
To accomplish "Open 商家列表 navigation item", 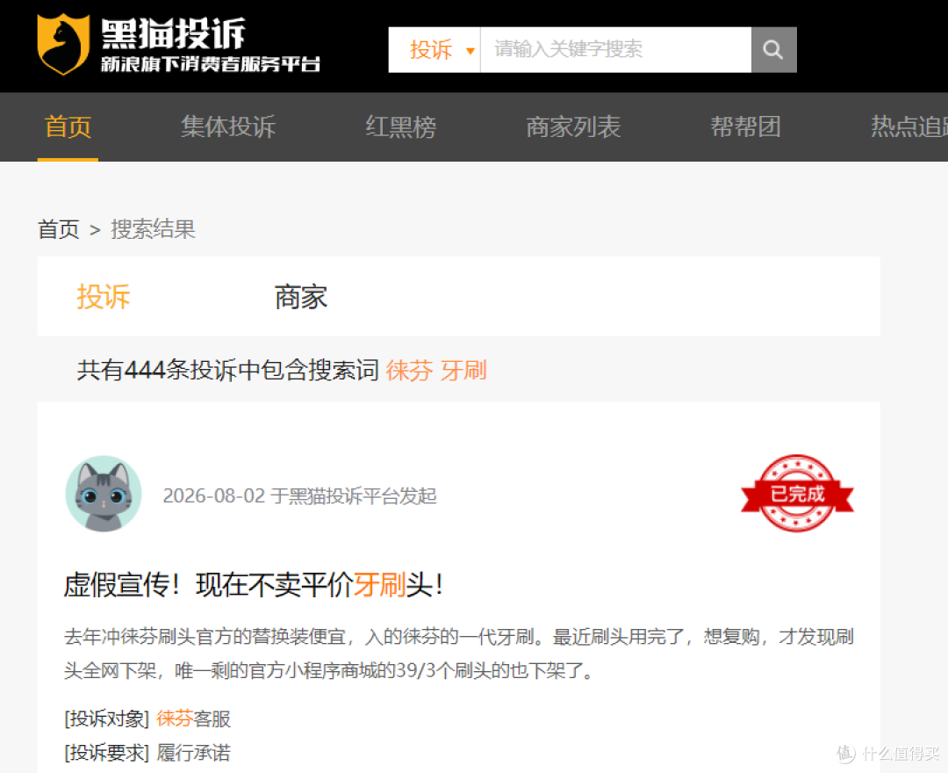I will [573, 127].
